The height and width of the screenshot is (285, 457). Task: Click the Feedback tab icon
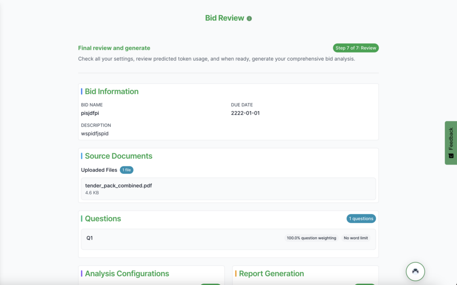pos(451,156)
